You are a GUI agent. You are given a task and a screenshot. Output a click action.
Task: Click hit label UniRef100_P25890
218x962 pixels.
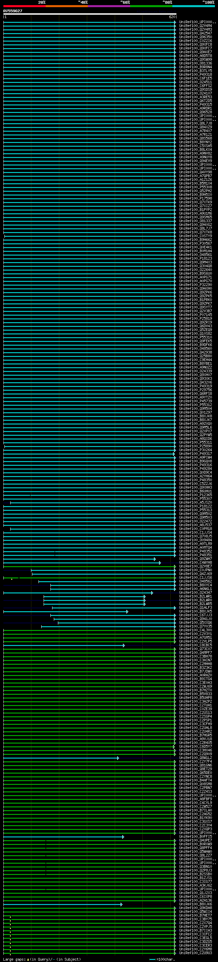pos(196,446)
